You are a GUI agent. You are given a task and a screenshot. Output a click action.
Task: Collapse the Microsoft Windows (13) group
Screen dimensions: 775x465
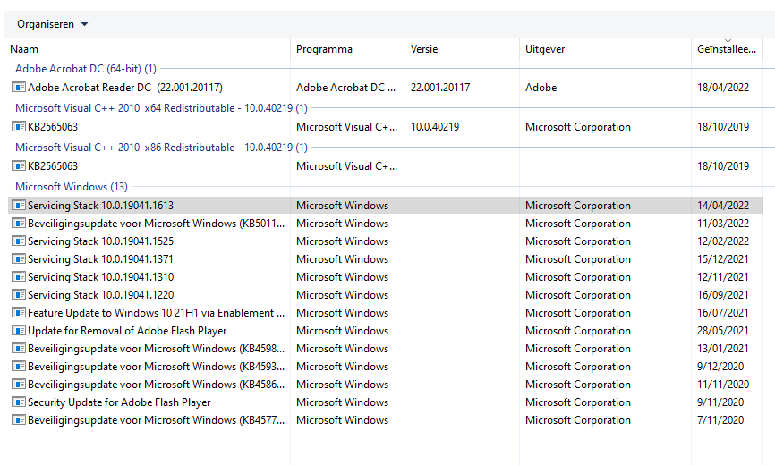tap(72, 187)
